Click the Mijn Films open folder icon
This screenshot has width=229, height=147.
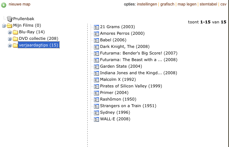(x=9, y=26)
